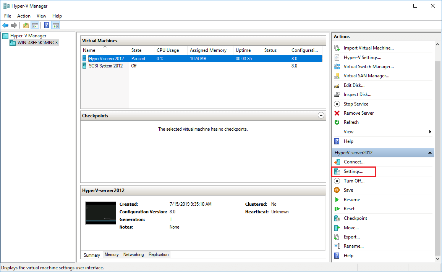Open the Action menu in the menu bar
Image resolution: width=442 pixels, height=272 pixels.
pyautogui.click(x=24, y=16)
